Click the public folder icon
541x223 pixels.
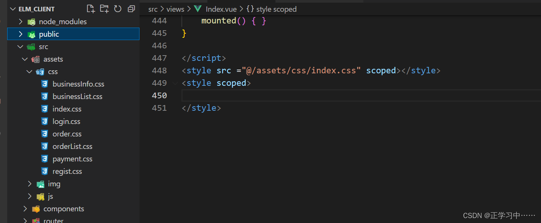(x=31, y=34)
